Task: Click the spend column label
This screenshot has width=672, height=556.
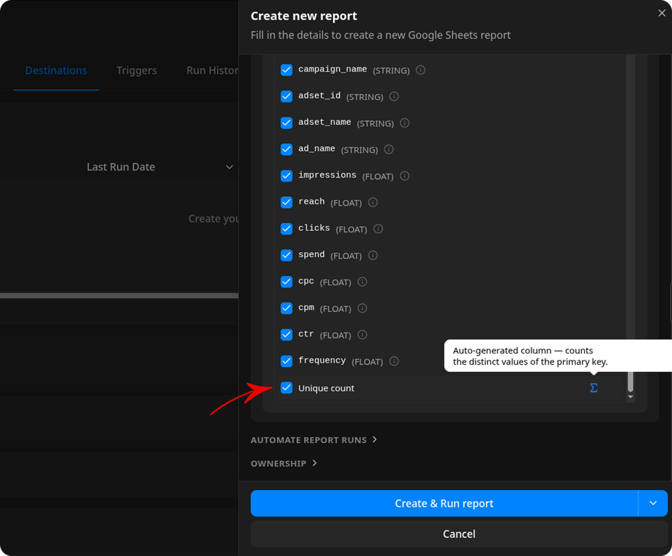Action: pos(311,254)
